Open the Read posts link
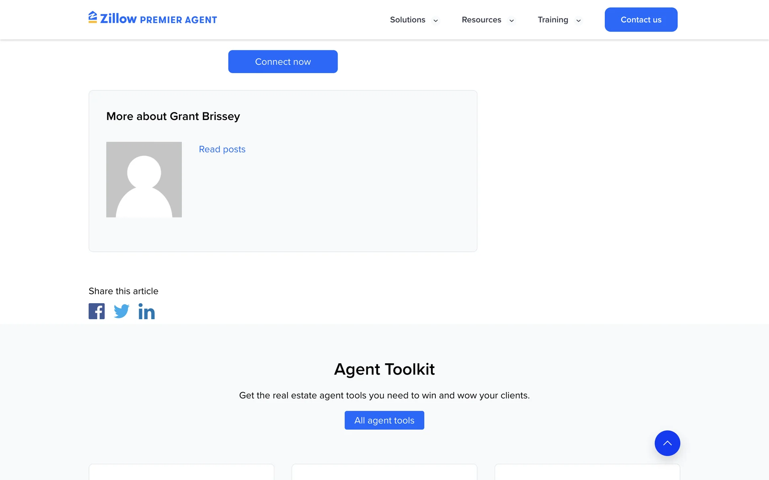Image resolution: width=769 pixels, height=480 pixels. pos(222,149)
